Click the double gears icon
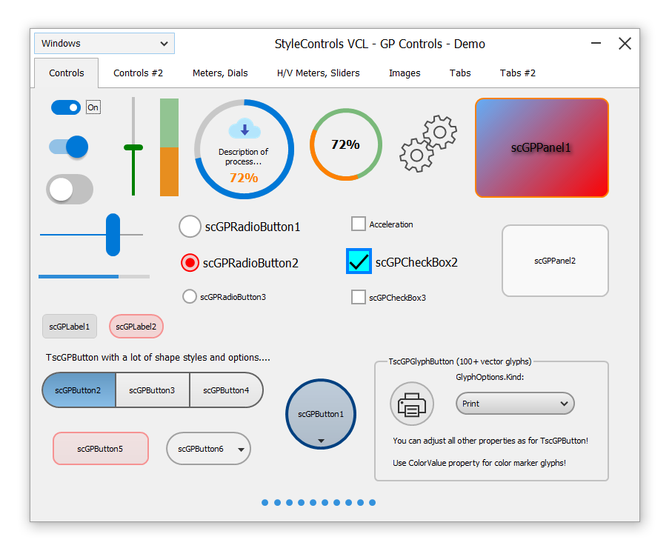 click(428, 144)
